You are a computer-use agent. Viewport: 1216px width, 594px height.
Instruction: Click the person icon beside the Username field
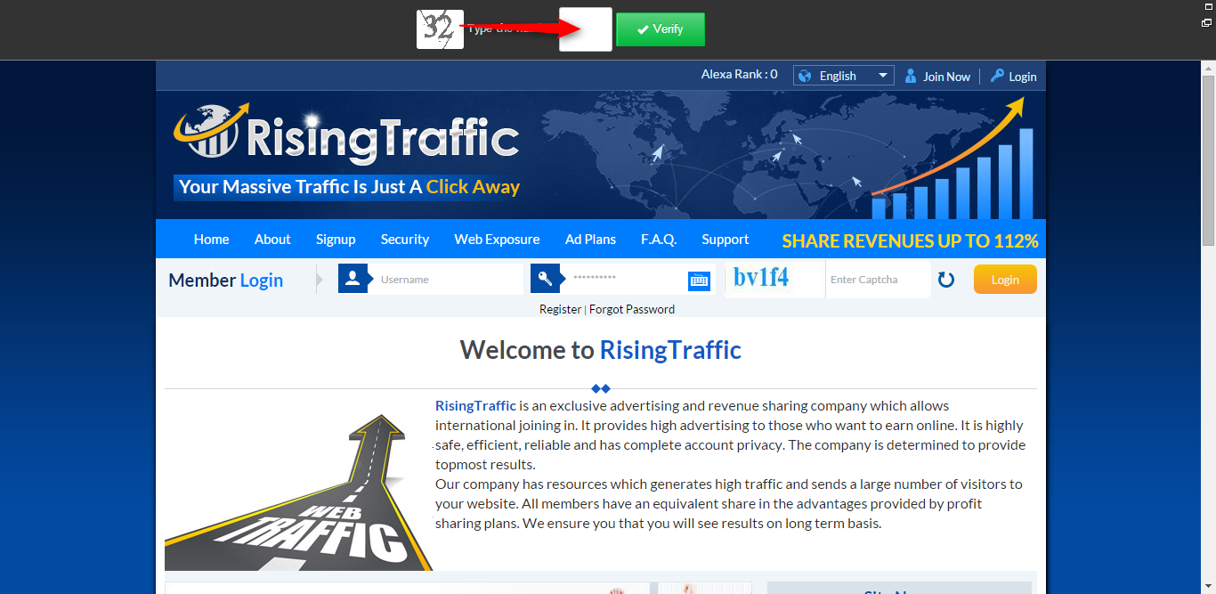click(x=354, y=279)
